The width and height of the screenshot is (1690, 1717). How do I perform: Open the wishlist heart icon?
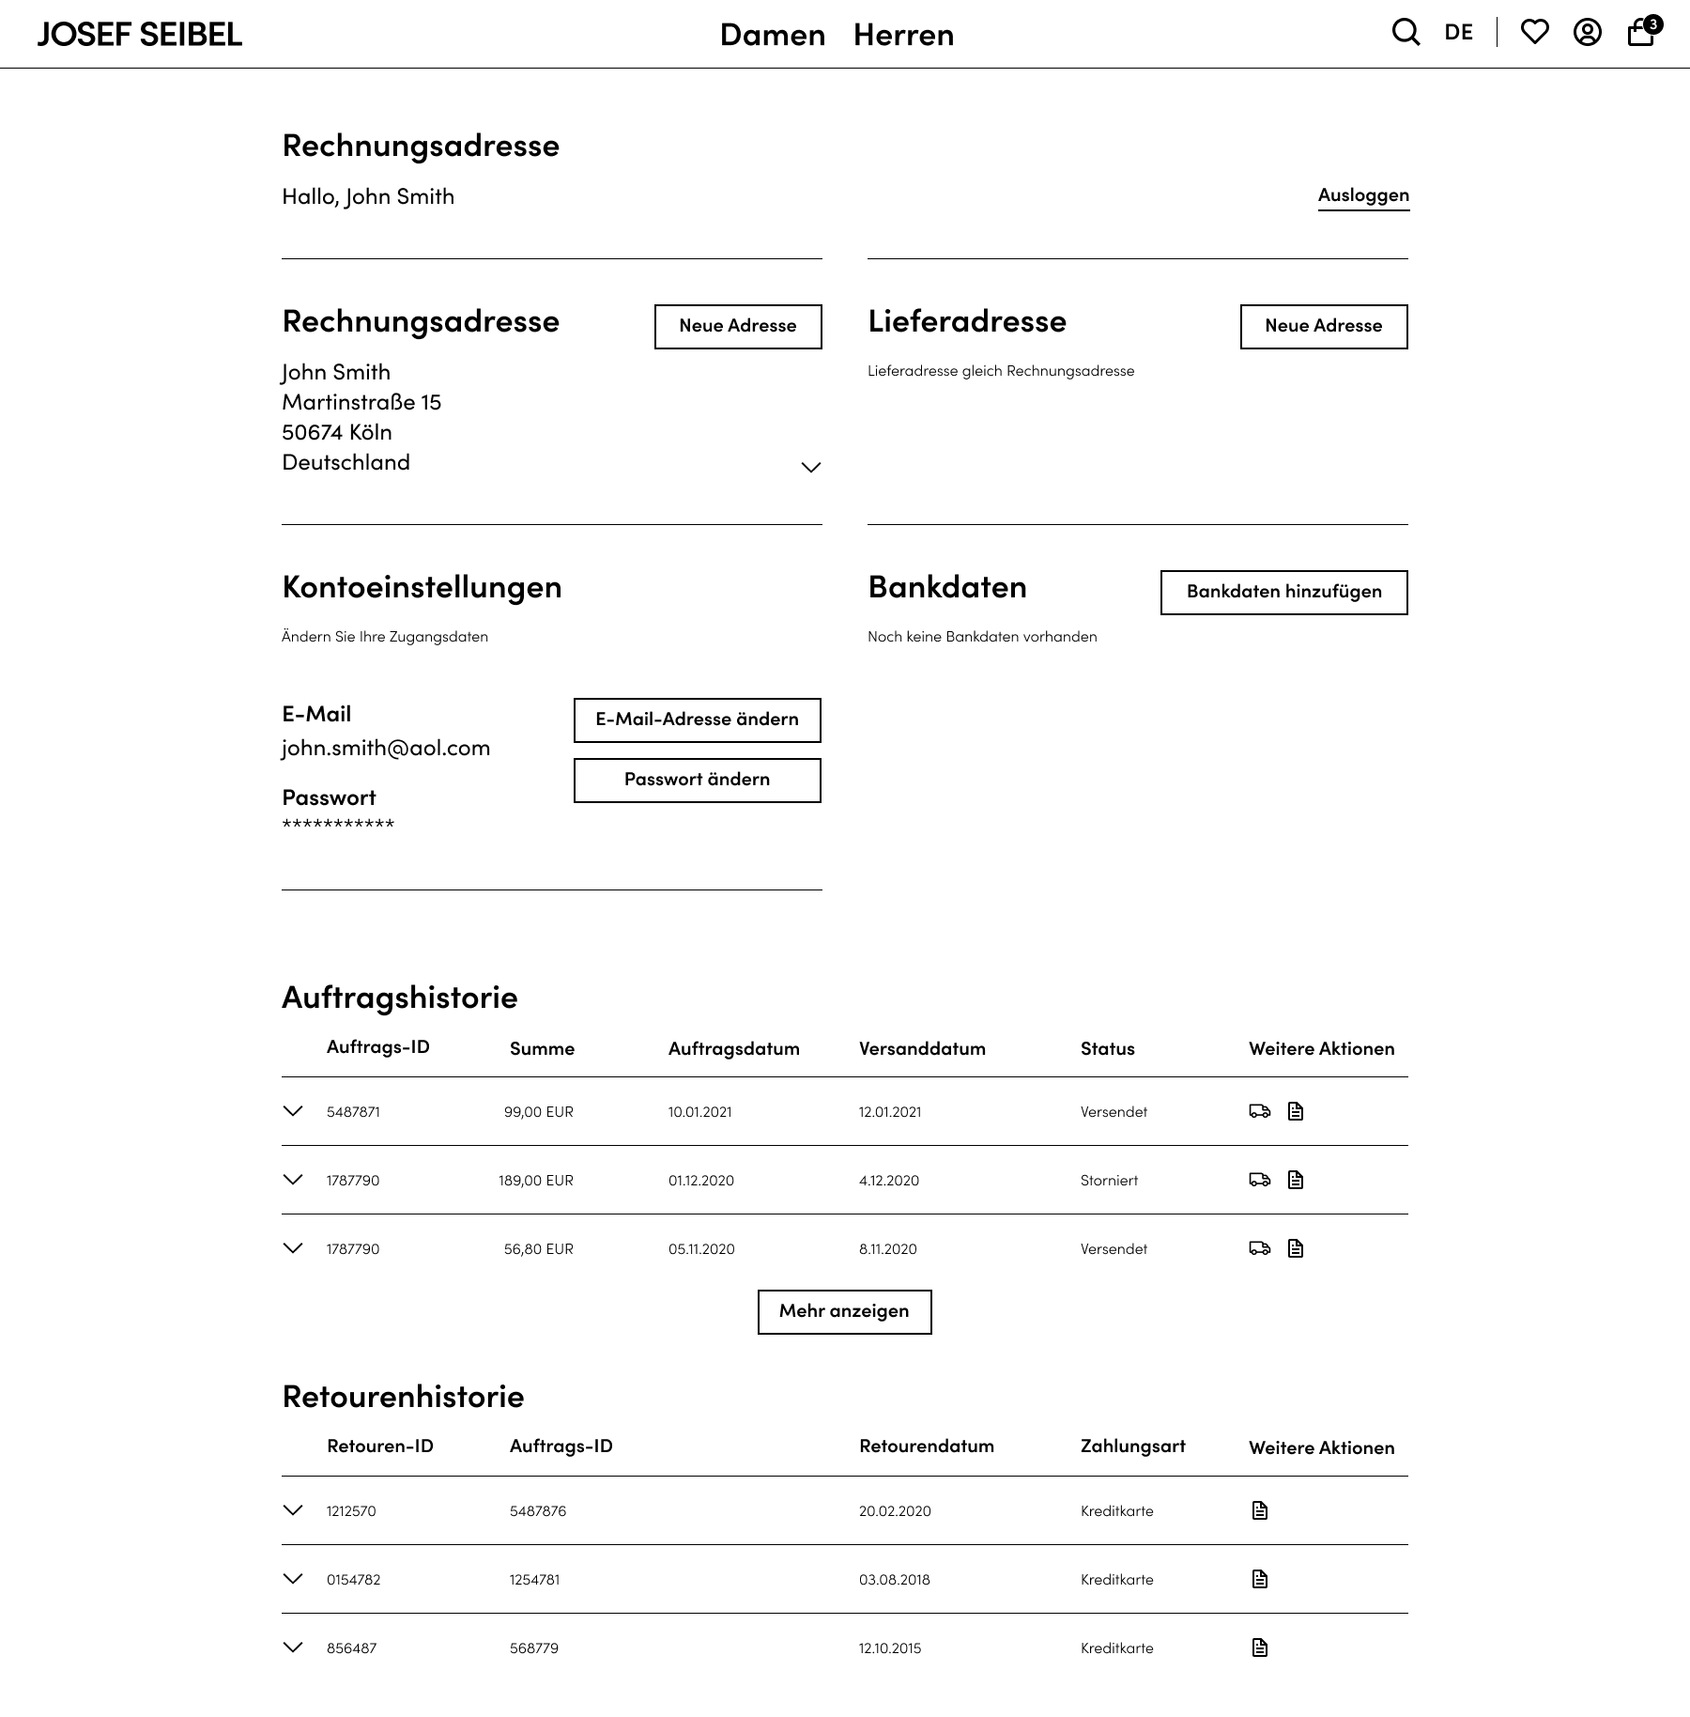1534,33
